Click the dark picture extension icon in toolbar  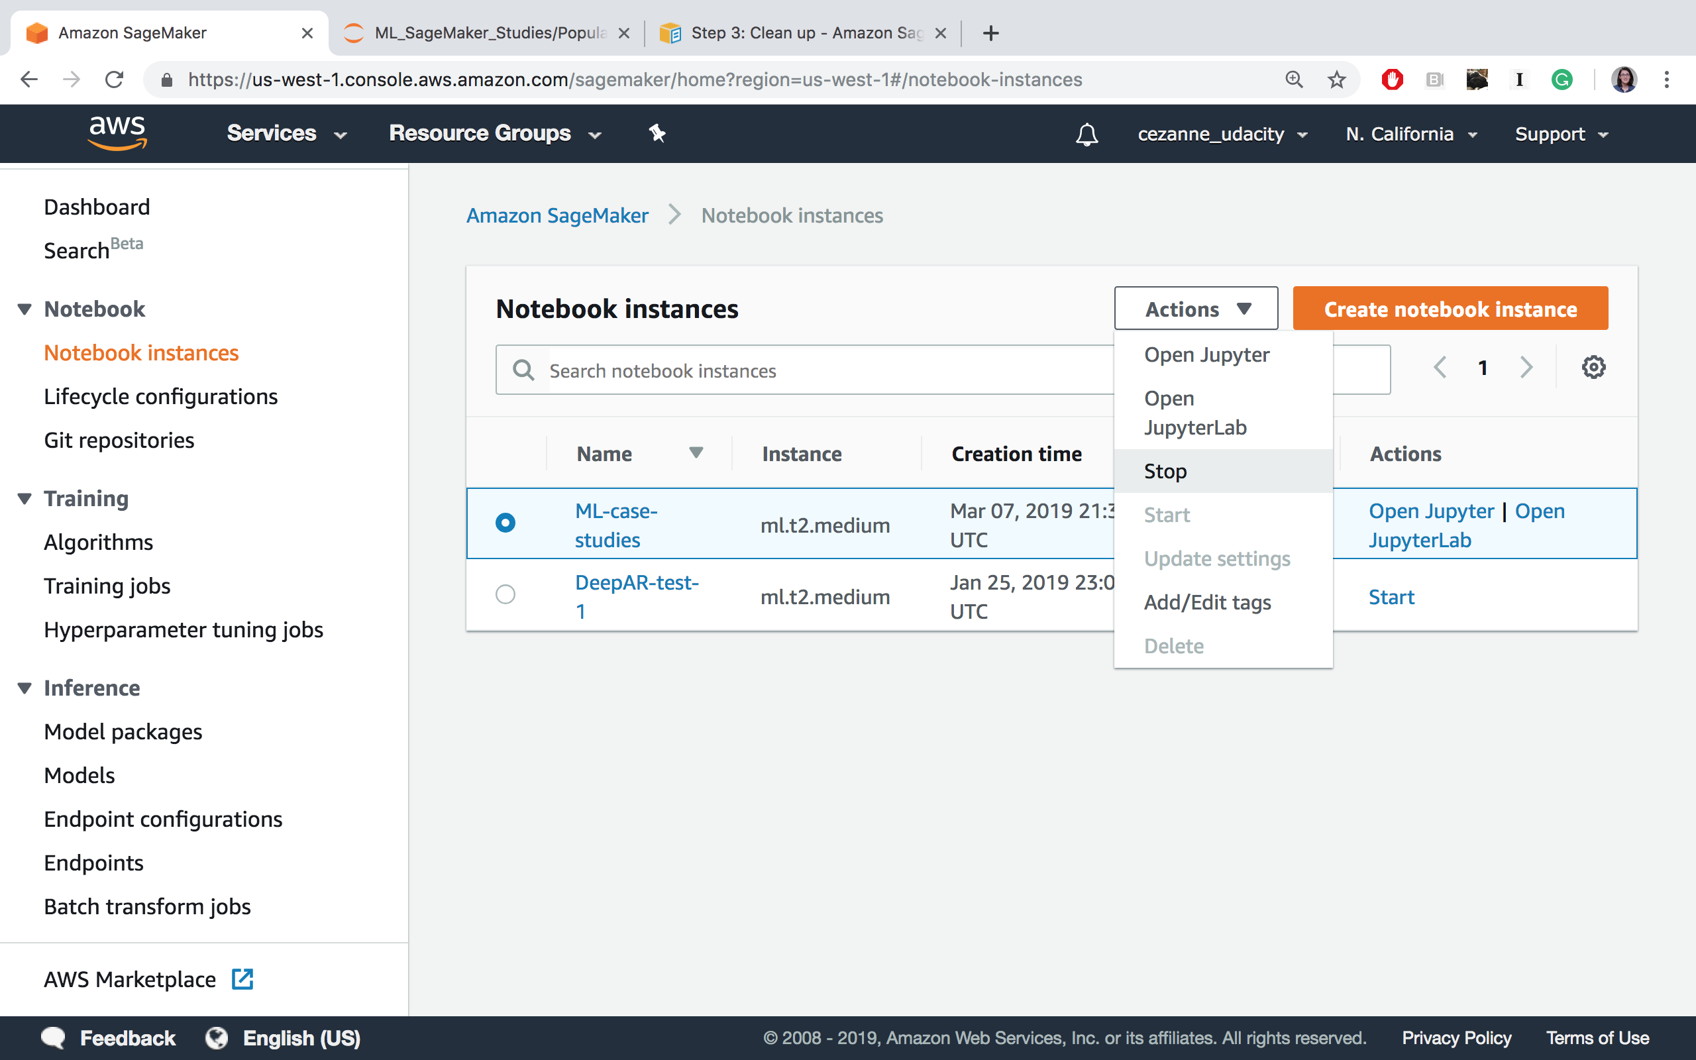pos(1477,79)
